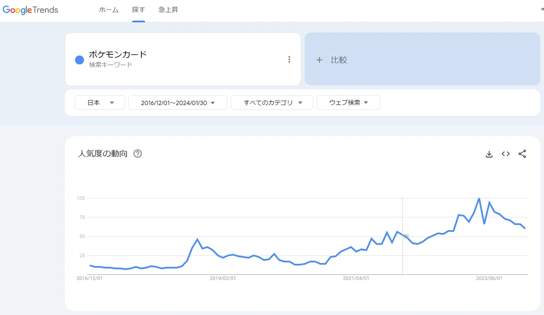Viewport: 544px width, 315px height.
Task: Download the interest over time chart data
Action: [489, 154]
